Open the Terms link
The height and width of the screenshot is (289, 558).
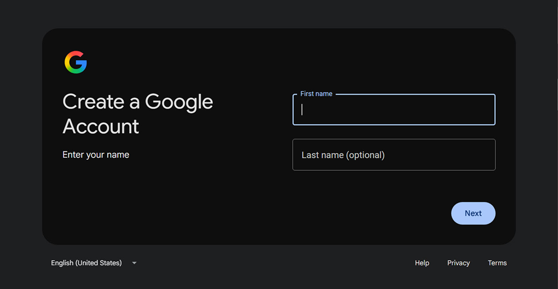[497, 263]
